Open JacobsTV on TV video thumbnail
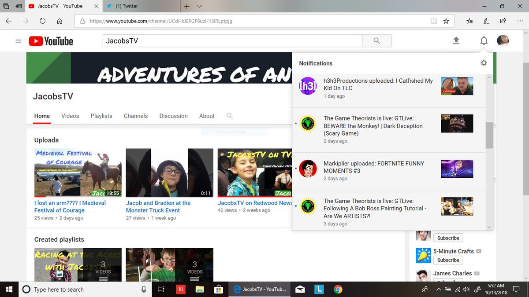The width and height of the screenshot is (529, 297). tap(255, 172)
